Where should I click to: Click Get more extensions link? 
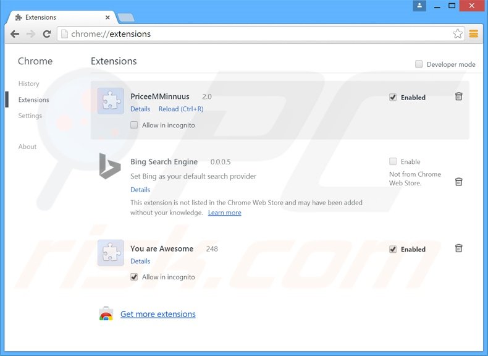point(158,314)
